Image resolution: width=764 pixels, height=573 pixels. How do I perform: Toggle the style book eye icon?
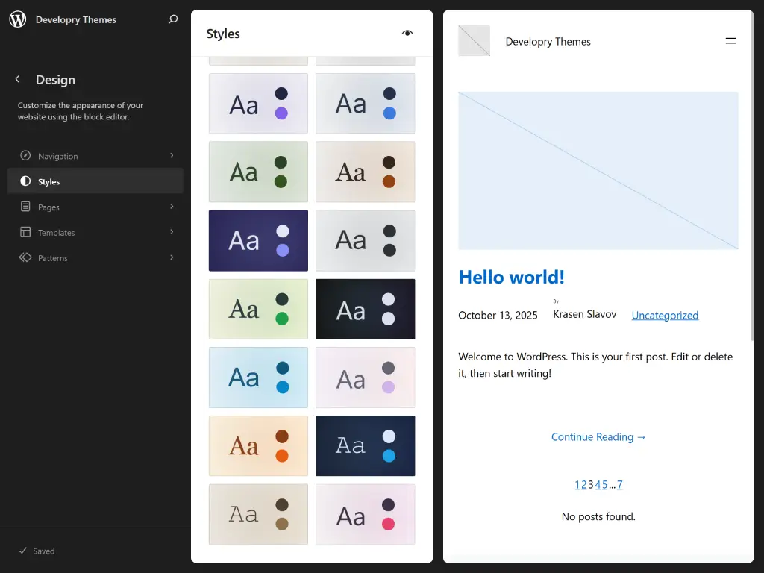(407, 34)
